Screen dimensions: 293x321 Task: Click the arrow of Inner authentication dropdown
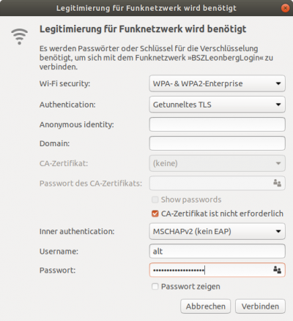coord(278,231)
